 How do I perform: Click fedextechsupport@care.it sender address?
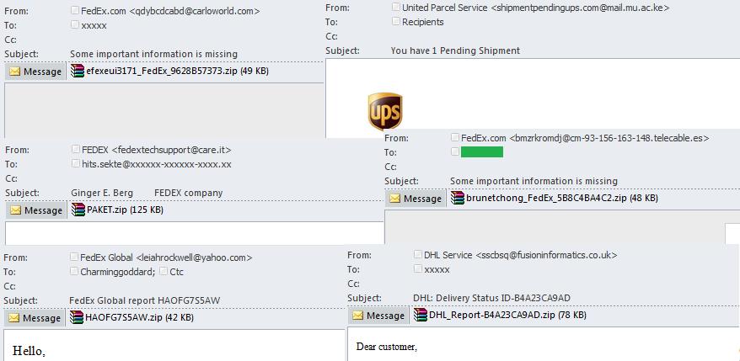[171, 150]
